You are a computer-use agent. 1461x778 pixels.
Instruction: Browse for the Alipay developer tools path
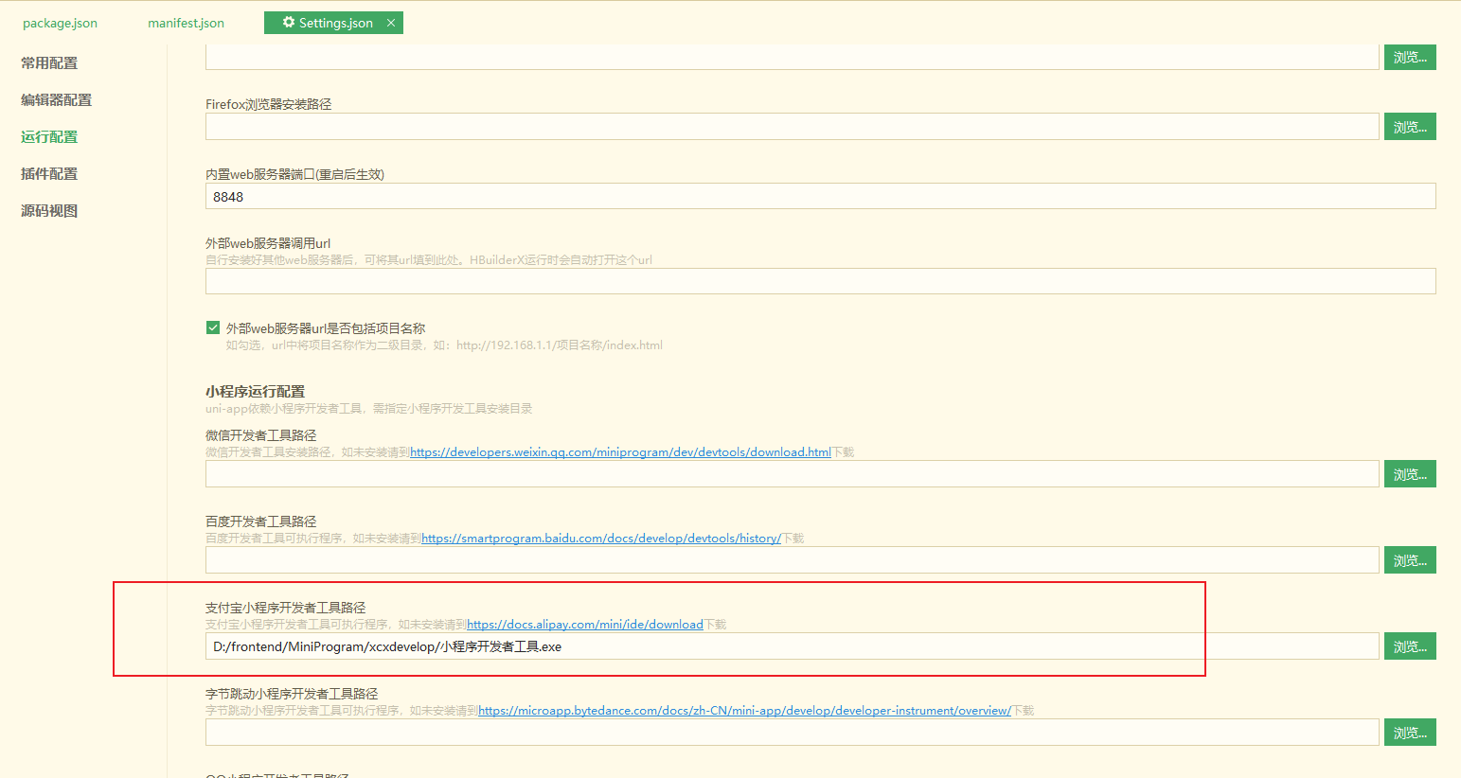click(x=1410, y=645)
